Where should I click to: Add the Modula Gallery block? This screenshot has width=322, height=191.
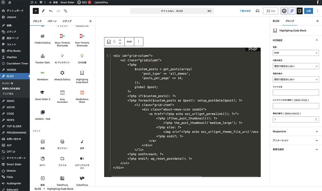pos(62,75)
